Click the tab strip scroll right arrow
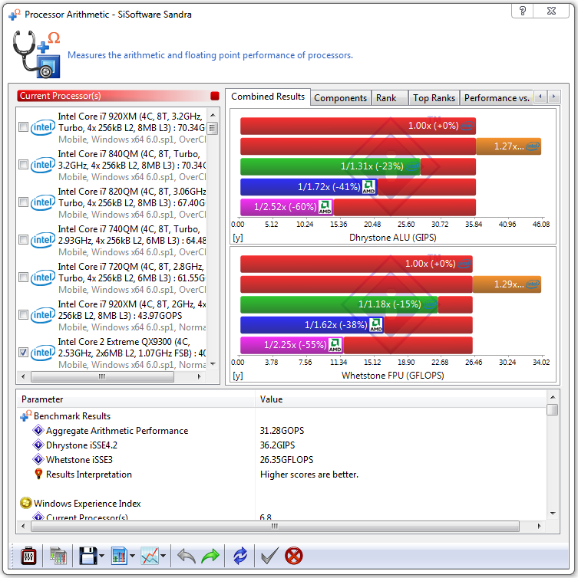Viewport: 578px width, 578px height. [553, 97]
